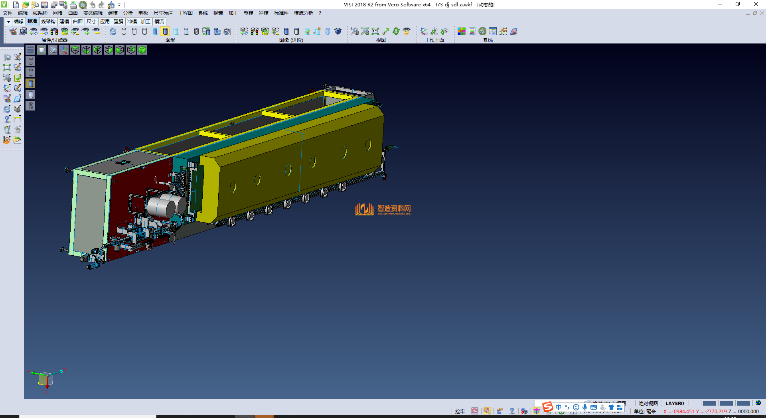
Task: Expand the quick access toolbar dropdown arrow
Action: coord(119,5)
